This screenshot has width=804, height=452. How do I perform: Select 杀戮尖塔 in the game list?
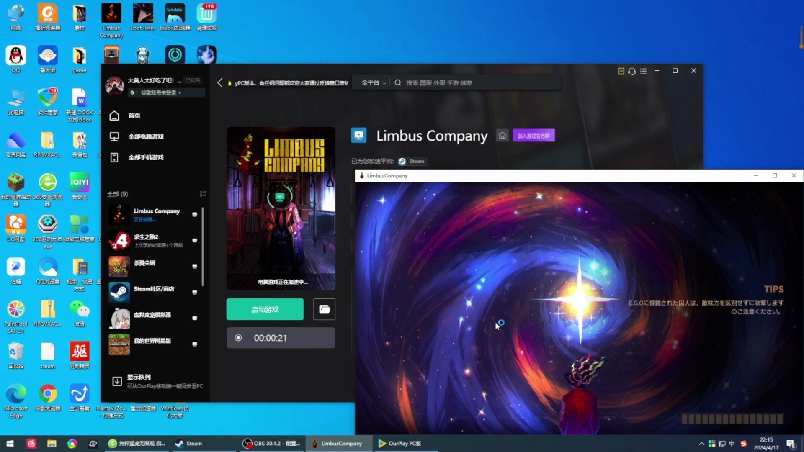(153, 267)
